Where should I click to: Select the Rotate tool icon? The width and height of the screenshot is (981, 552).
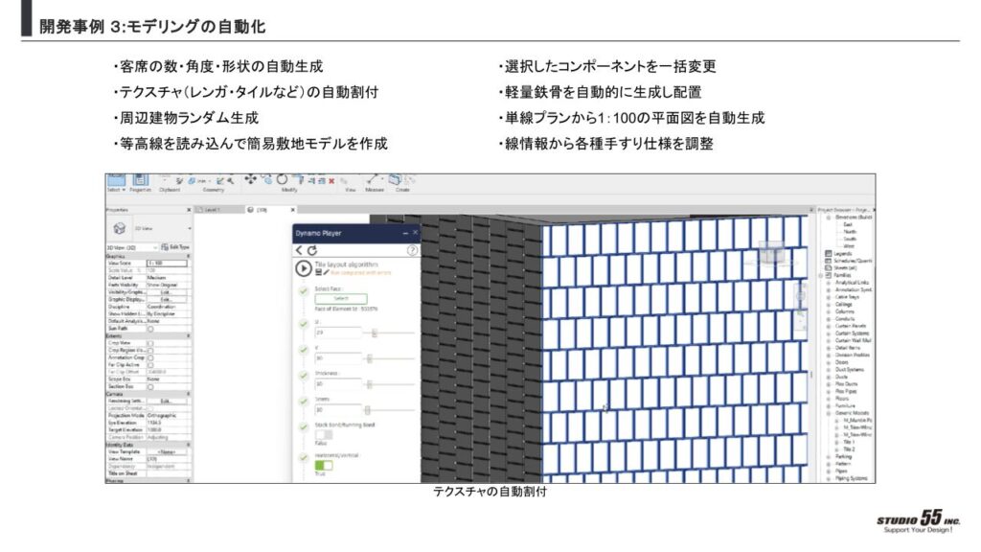[x=283, y=179]
